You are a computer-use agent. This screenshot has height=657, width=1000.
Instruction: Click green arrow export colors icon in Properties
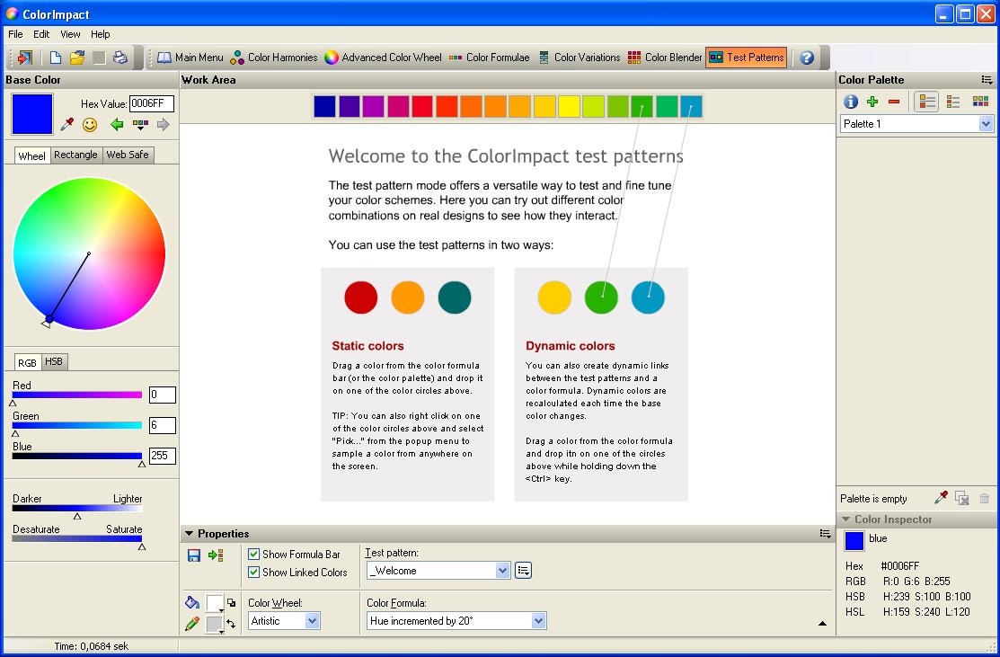click(x=216, y=555)
